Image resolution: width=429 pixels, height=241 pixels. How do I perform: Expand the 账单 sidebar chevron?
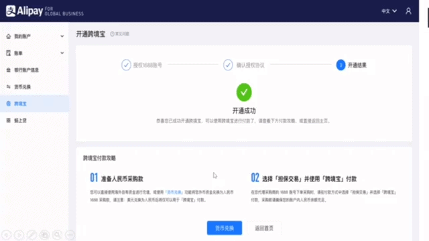[62, 53]
